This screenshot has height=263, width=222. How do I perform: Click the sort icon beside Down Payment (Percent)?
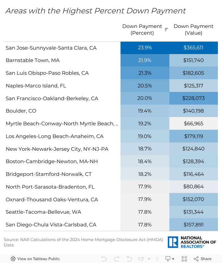(166, 30)
